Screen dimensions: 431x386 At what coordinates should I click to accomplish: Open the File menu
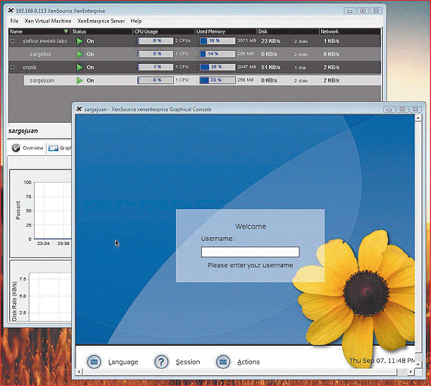[x=14, y=21]
